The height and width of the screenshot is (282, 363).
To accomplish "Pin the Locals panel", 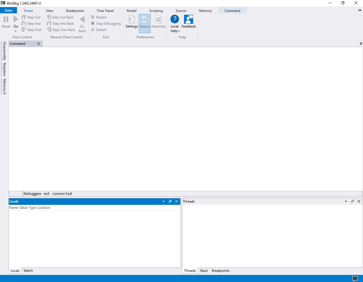I will [x=170, y=201].
